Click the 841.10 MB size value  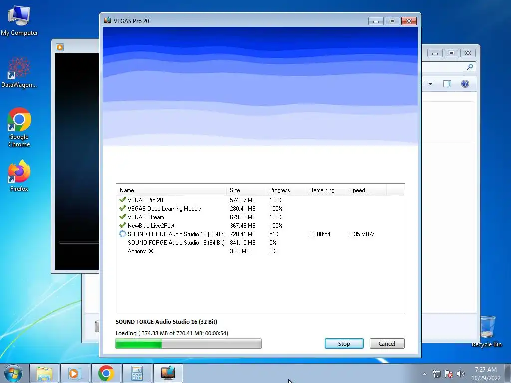pos(243,243)
